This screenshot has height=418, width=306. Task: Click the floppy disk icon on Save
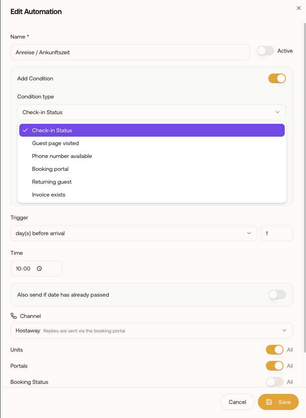pos(269,402)
